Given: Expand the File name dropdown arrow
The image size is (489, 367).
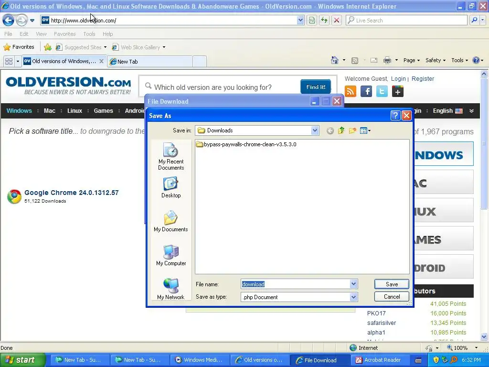Looking at the screenshot, I should click(353, 284).
